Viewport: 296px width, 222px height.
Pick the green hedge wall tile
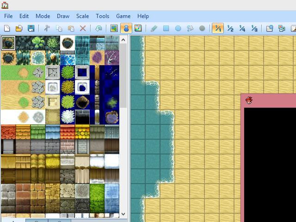point(97,198)
